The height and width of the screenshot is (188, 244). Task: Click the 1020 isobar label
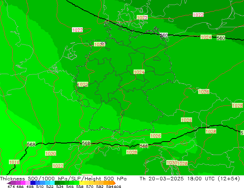coord(50,153)
